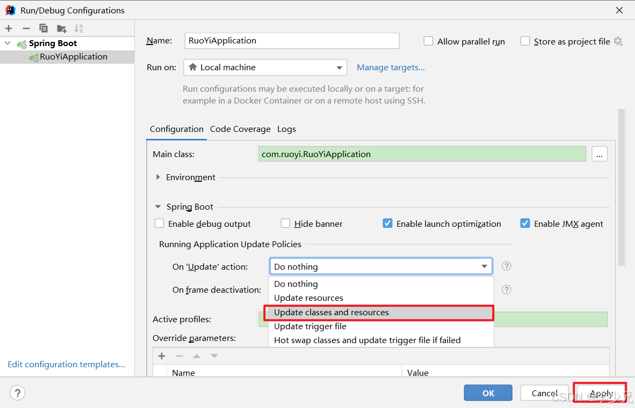Click the Main class field
Image resolution: width=635 pixels, height=408 pixels.
coord(422,154)
